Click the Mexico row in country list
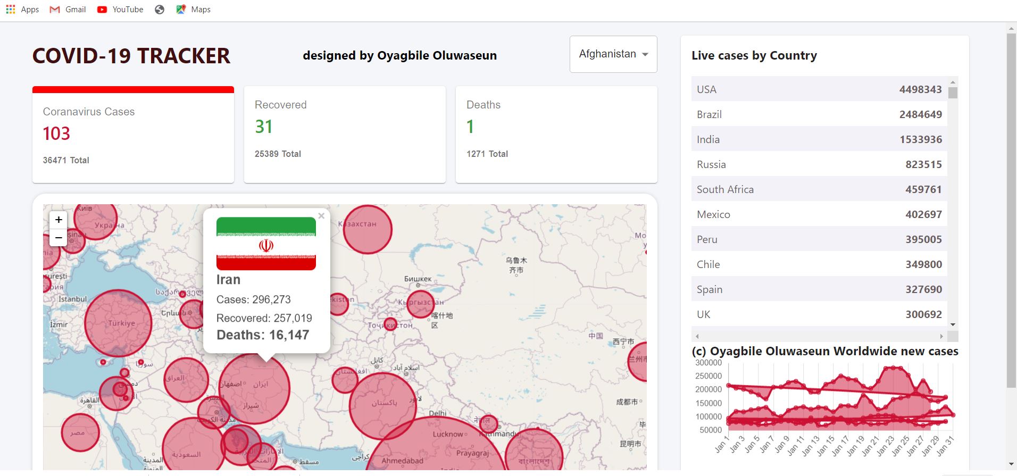Image resolution: width=1017 pixels, height=476 pixels. 819,214
